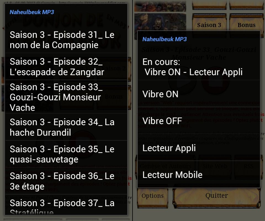Select Episode 37 La Stratélique entry
The height and width of the screenshot is (221, 265).
point(66,205)
